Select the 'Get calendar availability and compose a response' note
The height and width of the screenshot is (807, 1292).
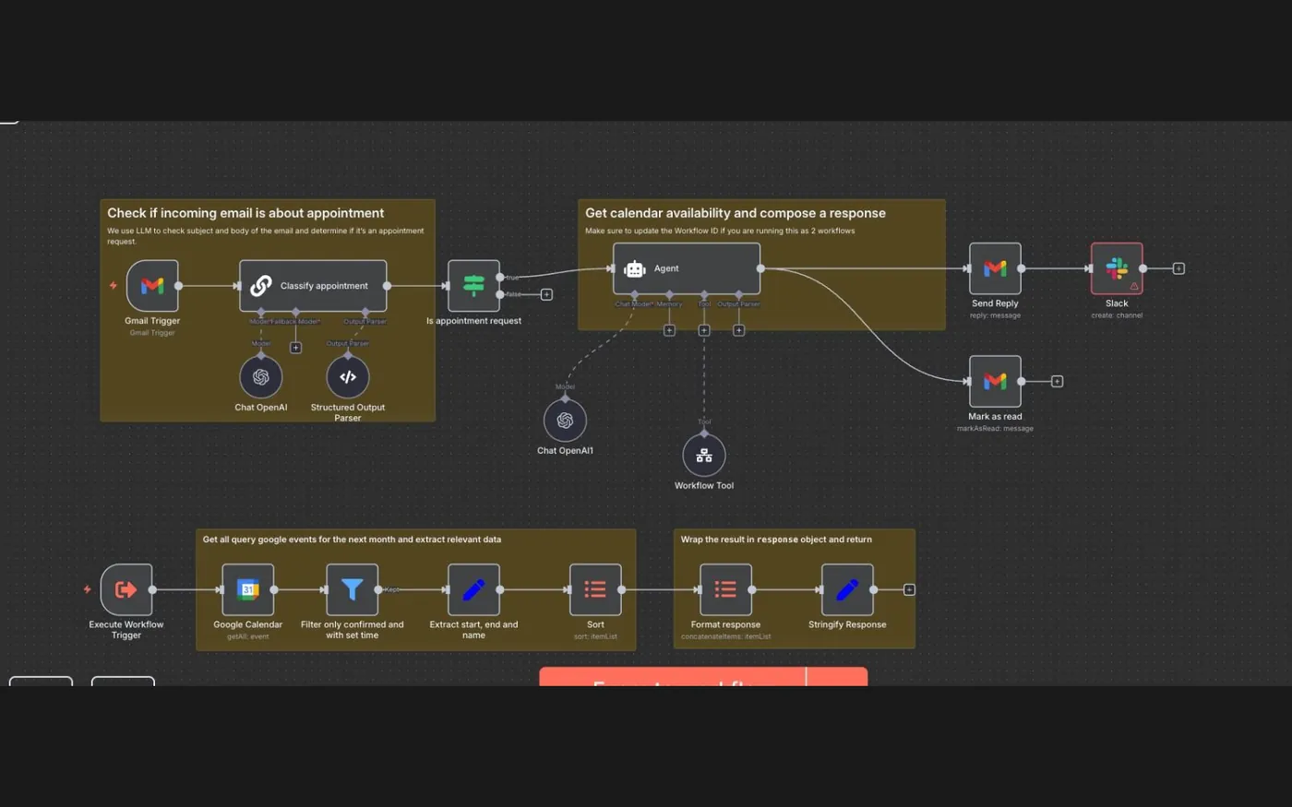761,265
